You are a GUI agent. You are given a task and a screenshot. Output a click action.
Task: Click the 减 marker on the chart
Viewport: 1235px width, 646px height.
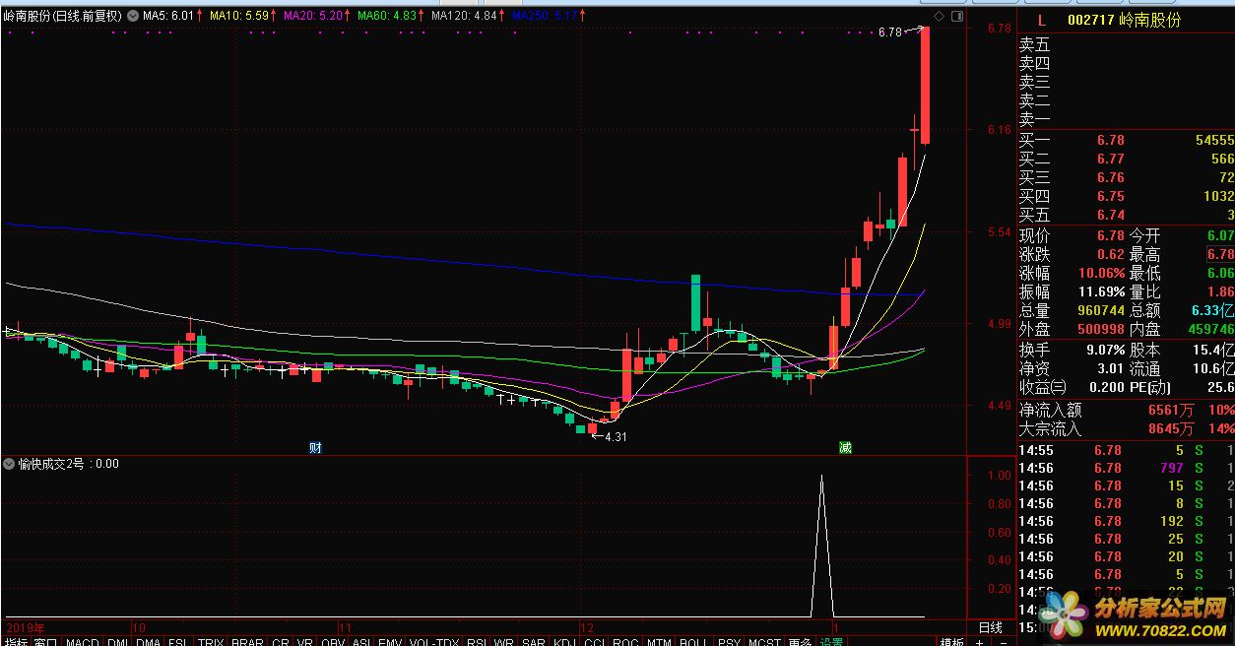click(x=845, y=447)
